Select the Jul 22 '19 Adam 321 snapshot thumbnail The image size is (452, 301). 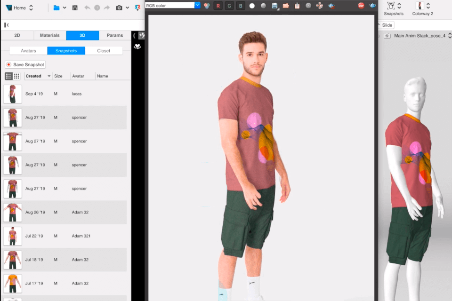pyautogui.click(x=12, y=236)
